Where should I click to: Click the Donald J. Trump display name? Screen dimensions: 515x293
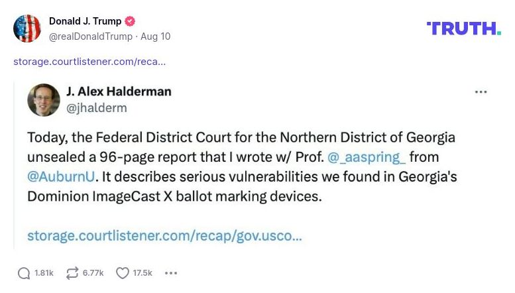pos(86,21)
